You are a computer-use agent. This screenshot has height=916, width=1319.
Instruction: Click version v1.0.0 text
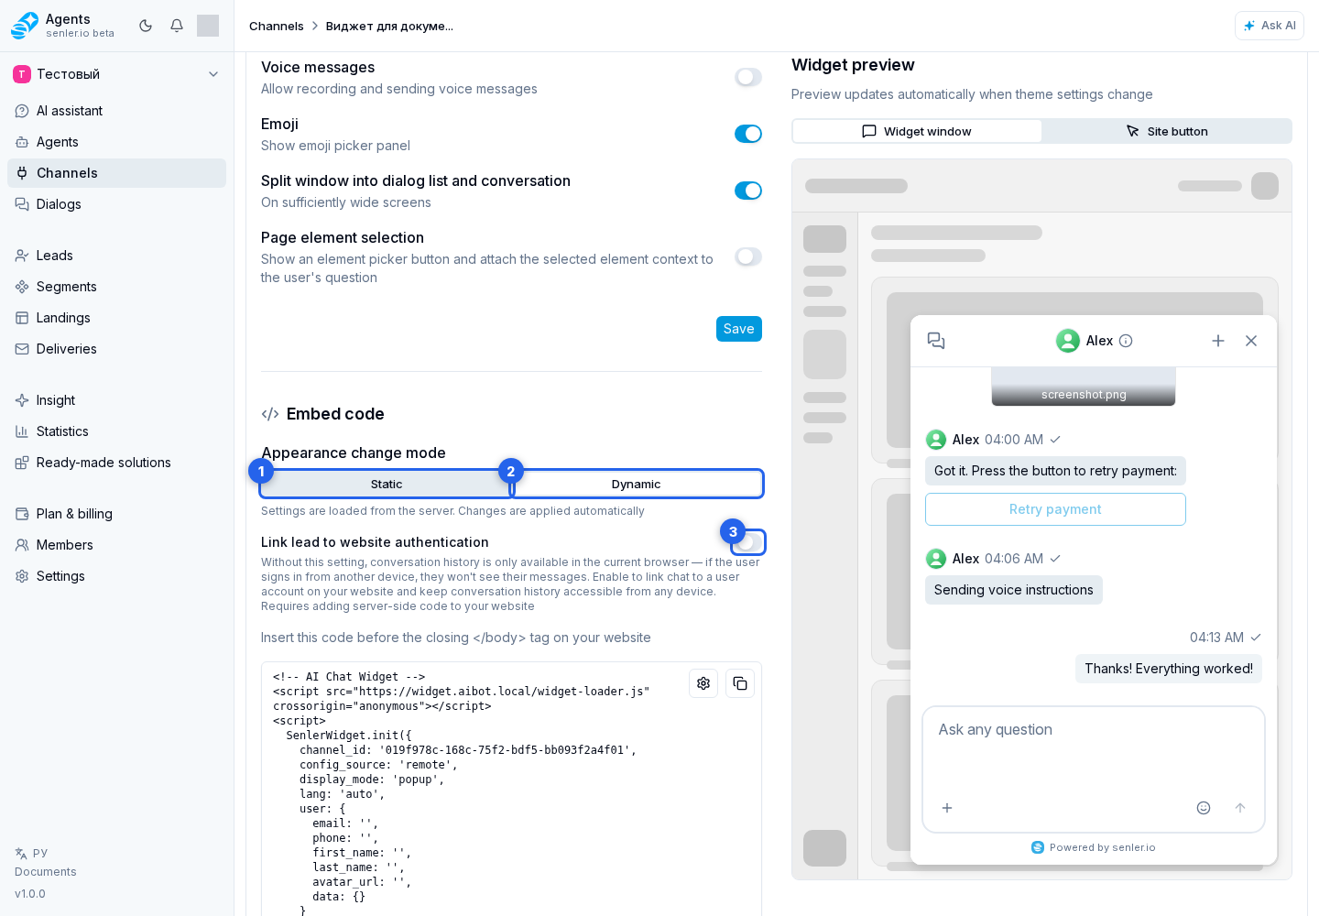[30, 894]
